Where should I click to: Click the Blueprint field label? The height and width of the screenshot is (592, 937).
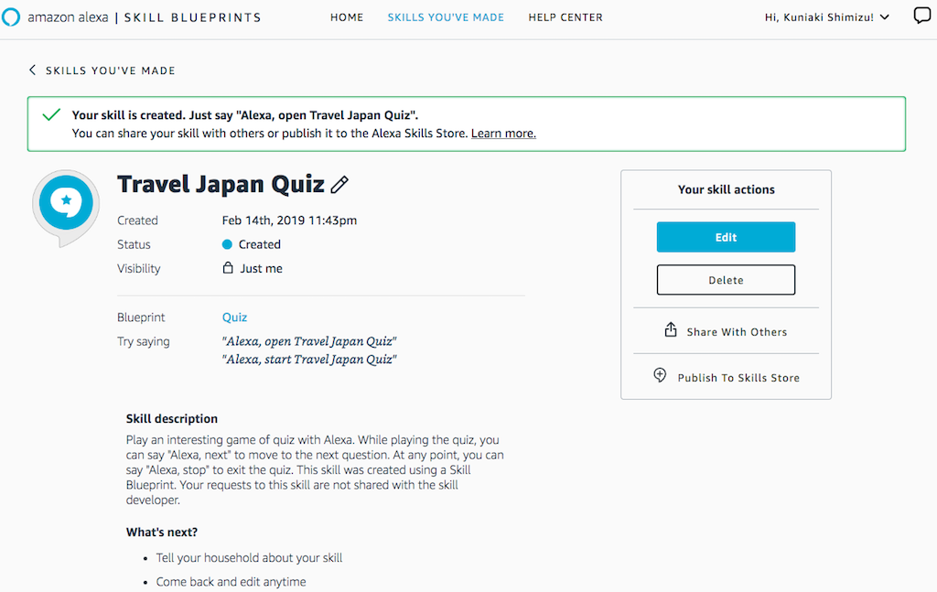point(141,318)
